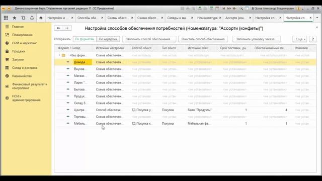Viewport: 322px width, 181px height.
Task: Select the 'Внуков' warehouse row
Action: click(185, 69)
